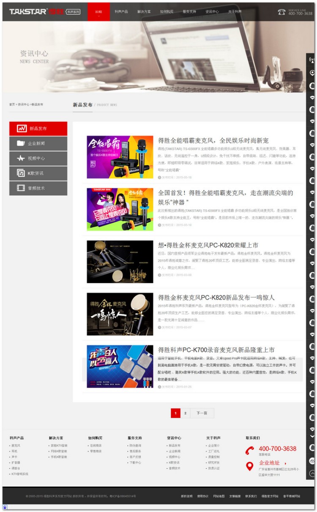Image resolution: width=317 pixels, height=512 pixels.
Task: Click the dark PC-K820 golden microphone thumbnail
Action: (x=120, y=262)
